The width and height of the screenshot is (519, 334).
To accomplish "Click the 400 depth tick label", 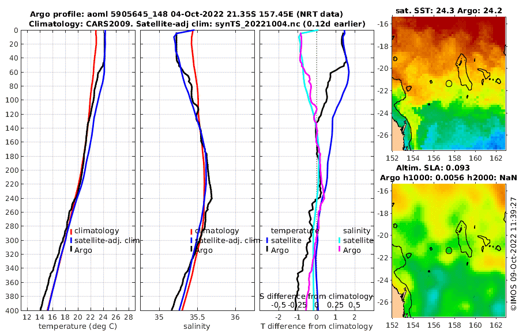I will tap(12, 311).
